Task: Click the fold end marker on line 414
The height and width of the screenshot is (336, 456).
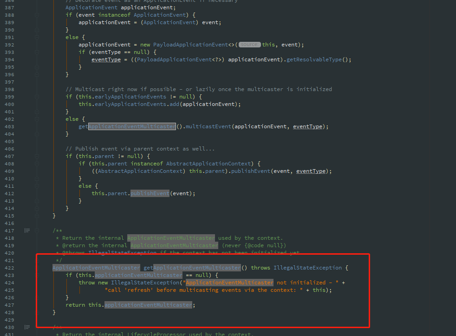Action: (x=37, y=209)
